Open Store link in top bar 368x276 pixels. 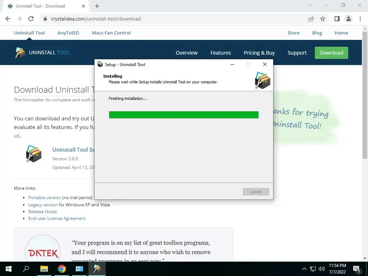click(293, 33)
